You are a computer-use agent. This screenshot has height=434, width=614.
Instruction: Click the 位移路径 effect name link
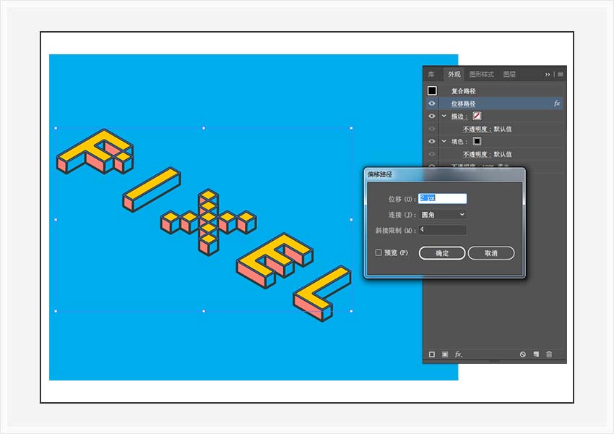[x=463, y=103]
